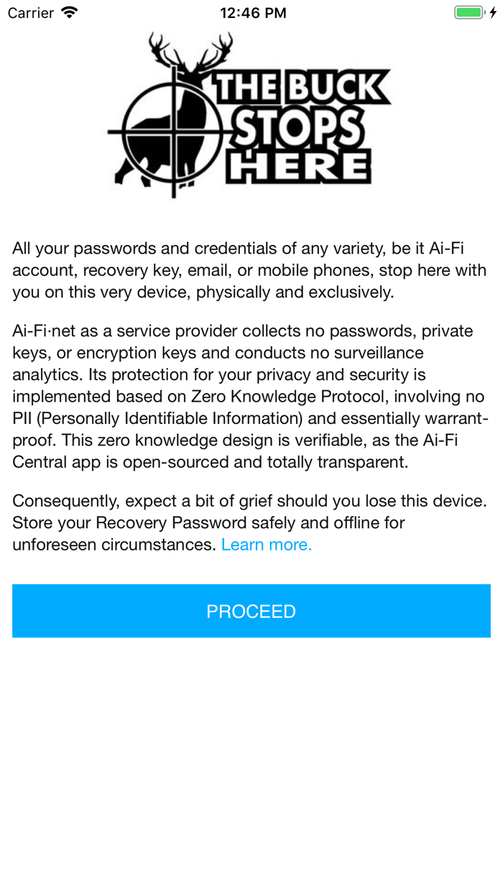
Task: Tap the 12:46 PM clock display
Action: (x=253, y=12)
